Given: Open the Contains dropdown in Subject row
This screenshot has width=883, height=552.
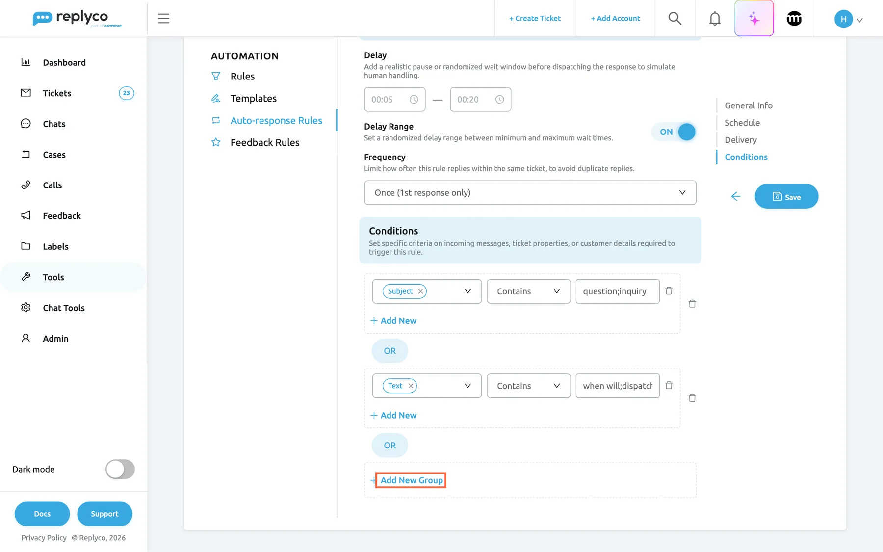Looking at the screenshot, I should 528,291.
